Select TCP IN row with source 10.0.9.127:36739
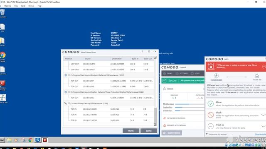 (108, 120)
